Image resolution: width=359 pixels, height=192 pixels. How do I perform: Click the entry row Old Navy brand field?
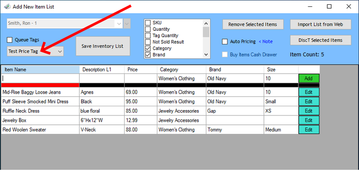click(x=235, y=78)
